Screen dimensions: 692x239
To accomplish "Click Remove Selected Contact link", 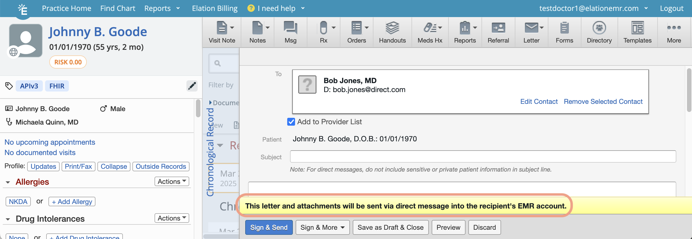I will click(x=603, y=101).
